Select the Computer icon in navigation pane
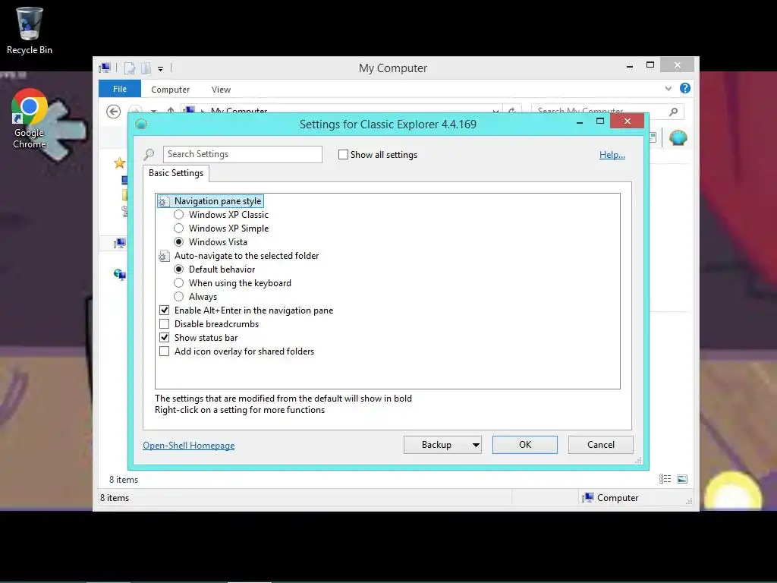Screen dimensions: 777x583 120,243
